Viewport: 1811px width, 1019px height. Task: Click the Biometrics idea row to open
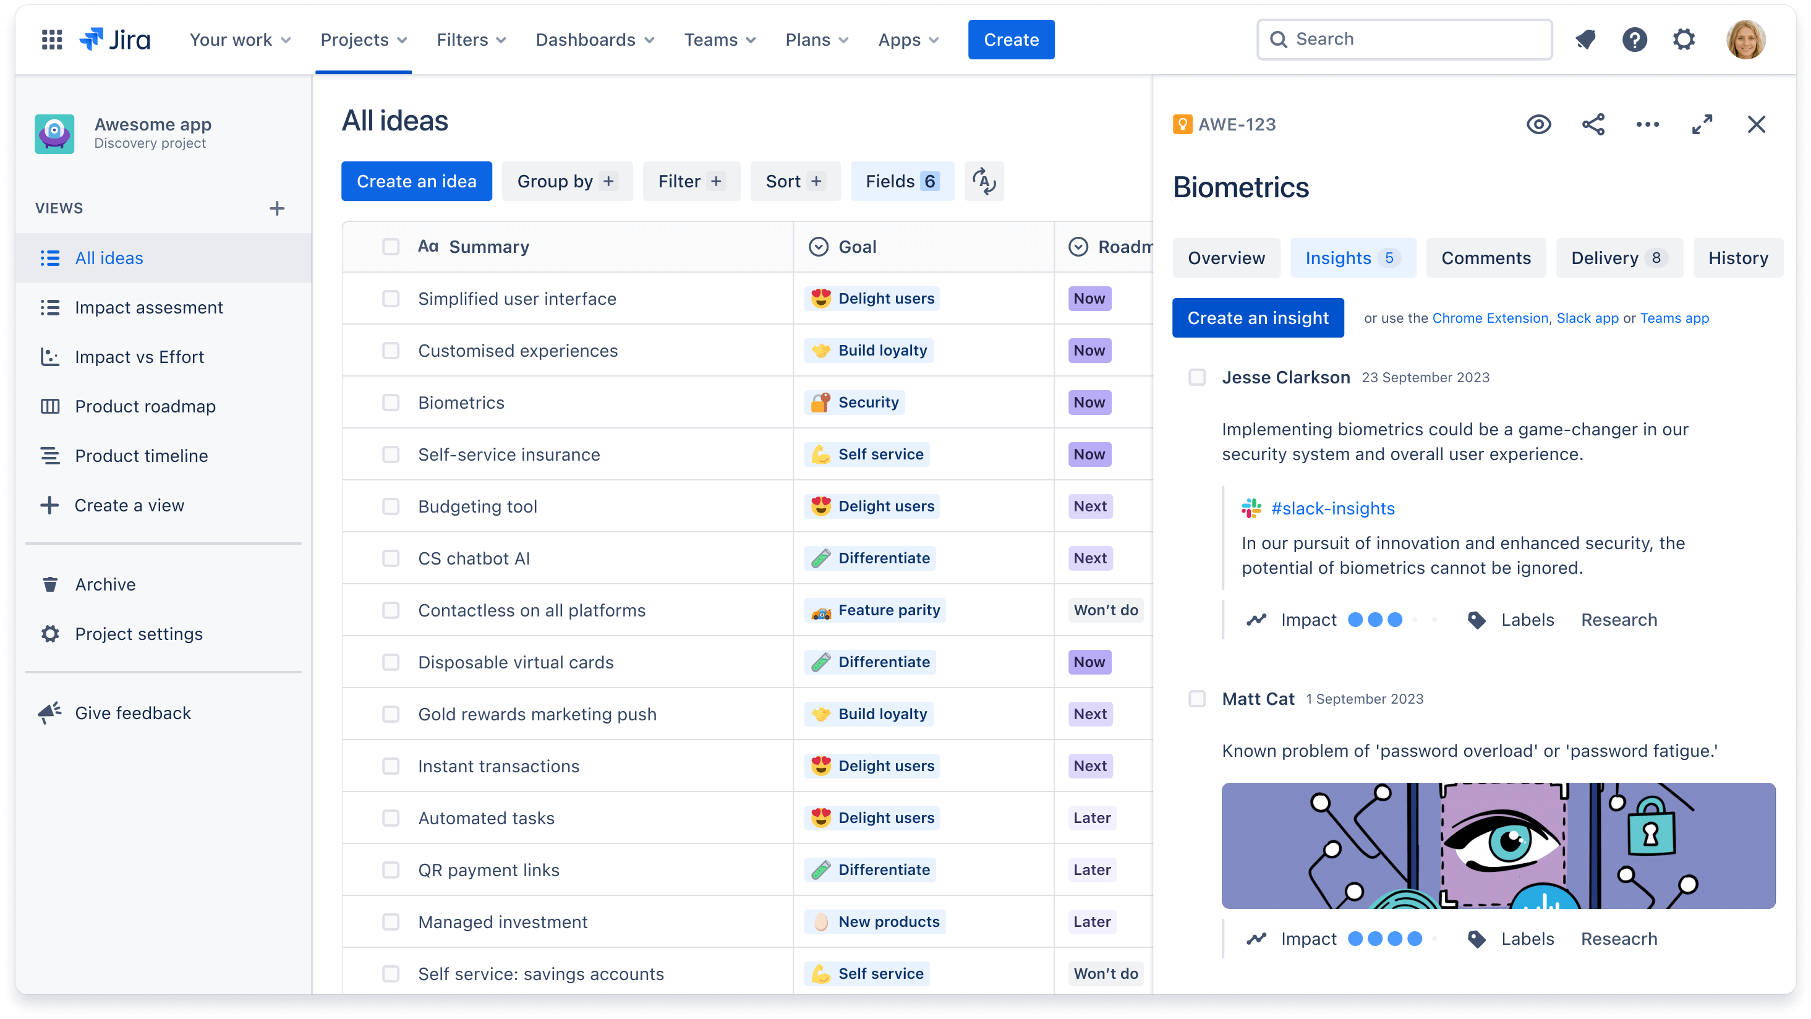click(x=460, y=402)
